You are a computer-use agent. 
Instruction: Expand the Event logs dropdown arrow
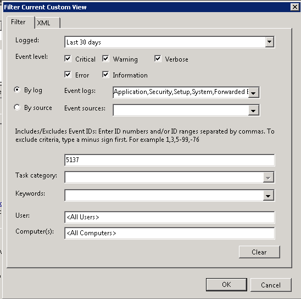[x=253, y=93]
